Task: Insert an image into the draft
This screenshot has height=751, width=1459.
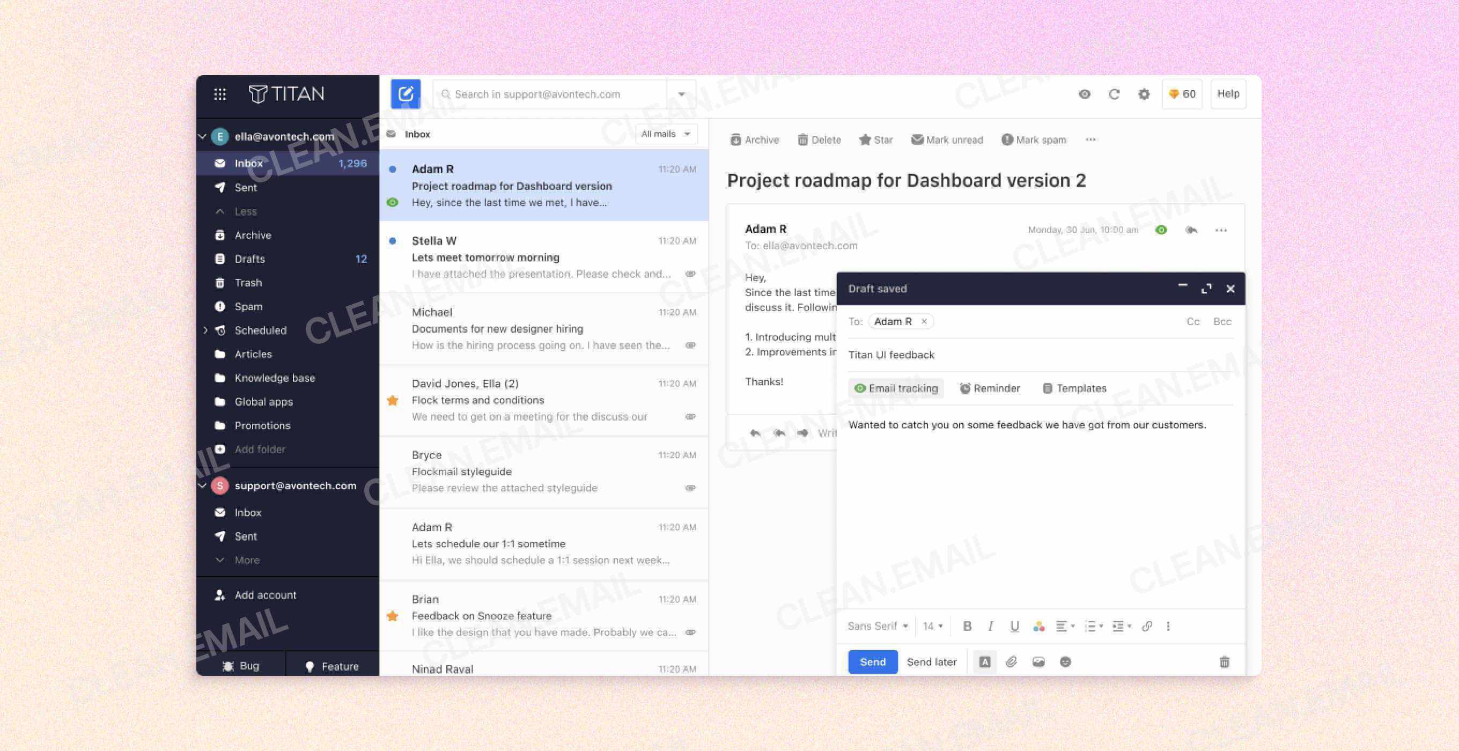Action: [1039, 661]
